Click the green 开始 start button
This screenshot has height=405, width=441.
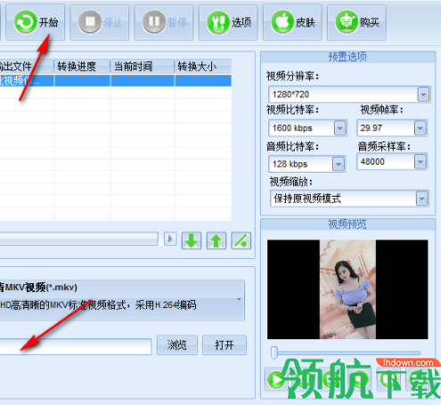pyautogui.click(x=36, y=22)
